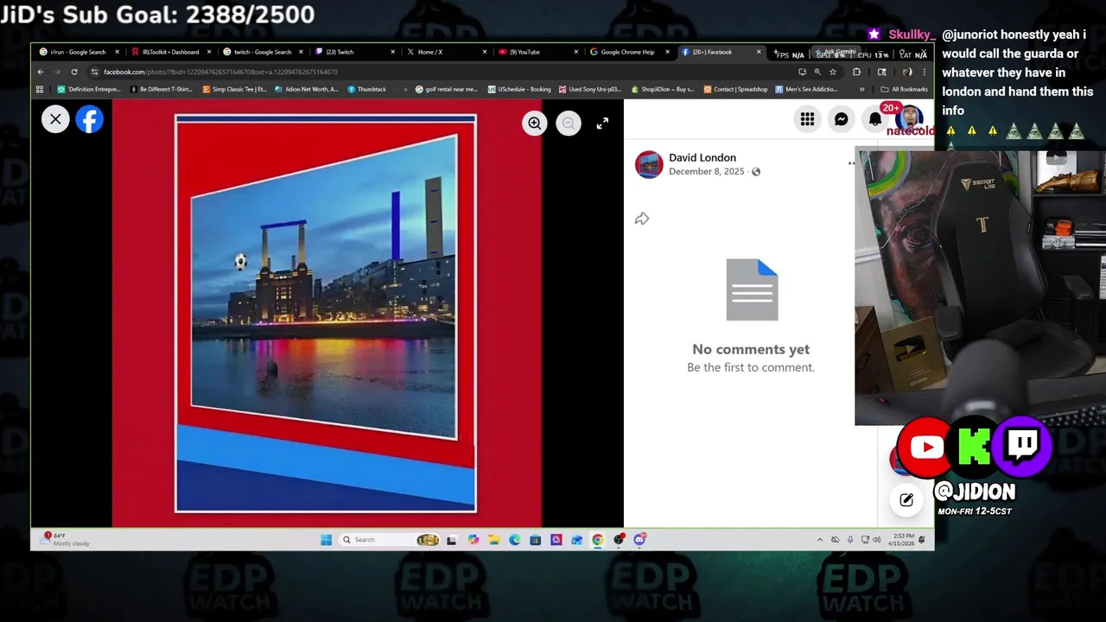Open Chrome three-dot menu
Viewport: 1106px width, 622px height.
point(924,72)
